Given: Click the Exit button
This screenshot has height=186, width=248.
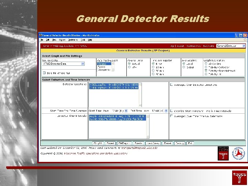Looking at the screenshot, I should (190, 143).
